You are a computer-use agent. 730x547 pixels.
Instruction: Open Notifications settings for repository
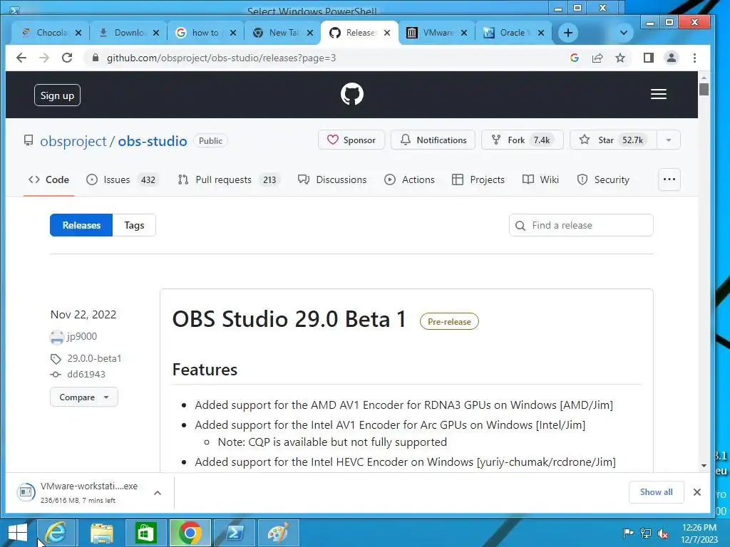point(433,140)
